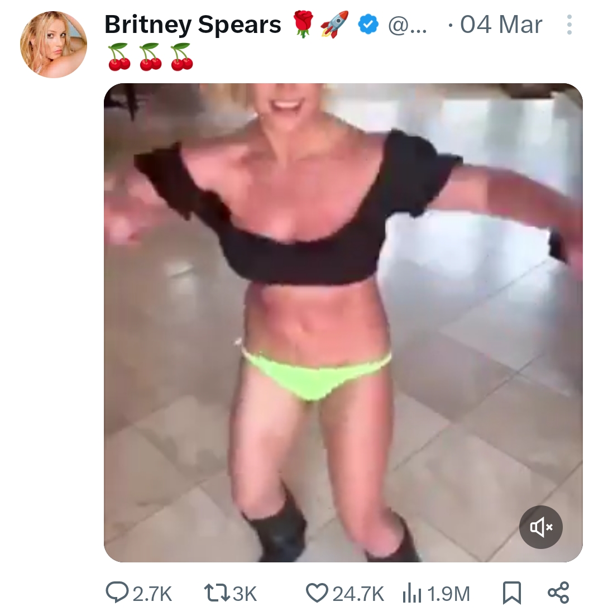
Task: Bookmark this post
Action: pyautogui.click(x=512, y=593)
